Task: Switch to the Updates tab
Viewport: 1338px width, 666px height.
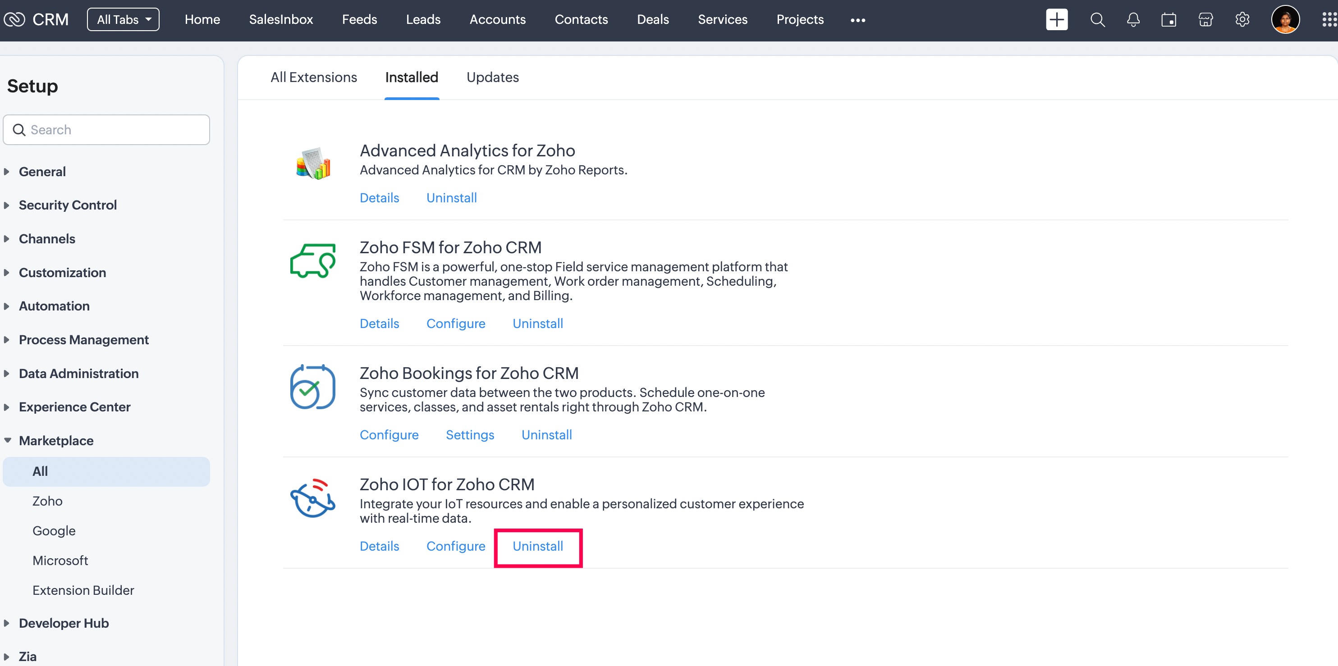Action: (x=492, y=78)
